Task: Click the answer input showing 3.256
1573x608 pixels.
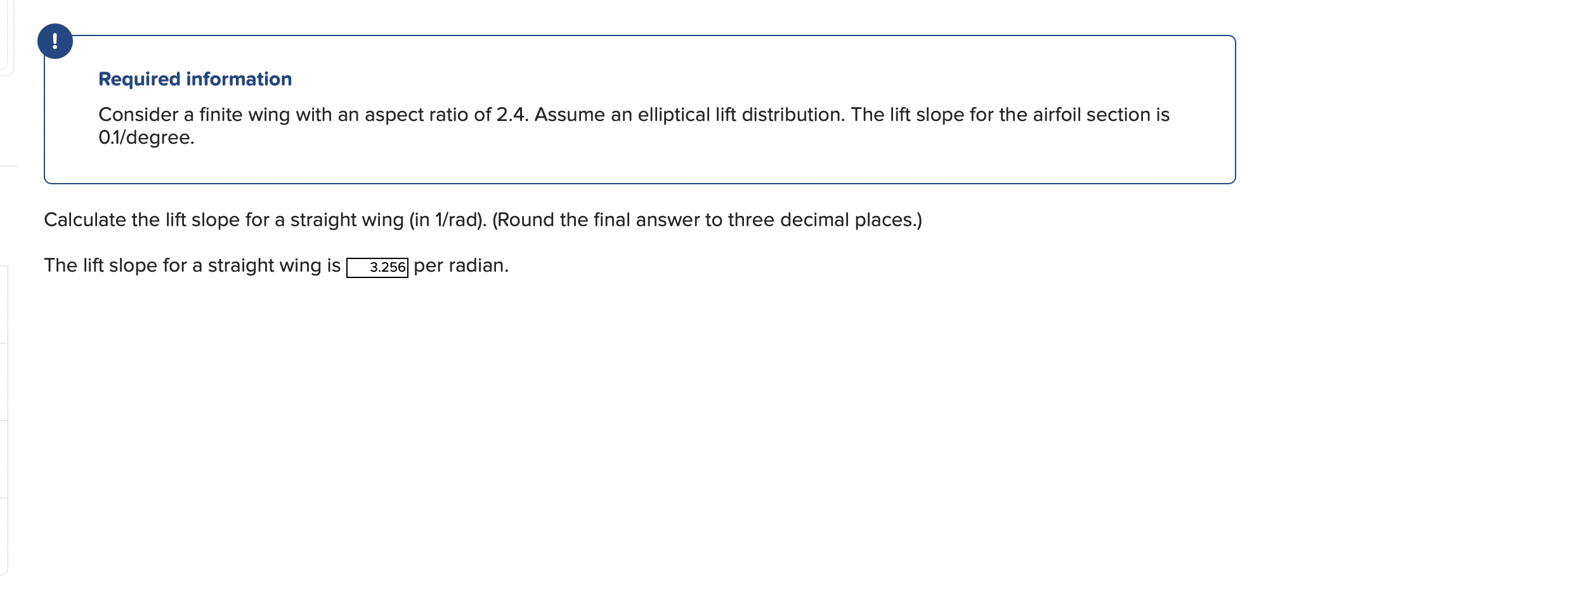Action: coord(377,267)
